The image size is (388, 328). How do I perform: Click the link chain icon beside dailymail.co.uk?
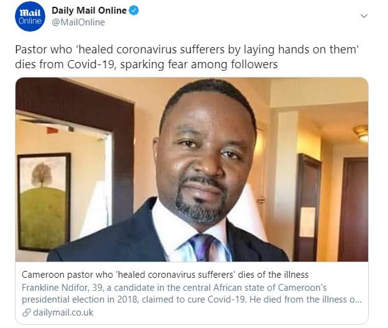coord(27,312)
